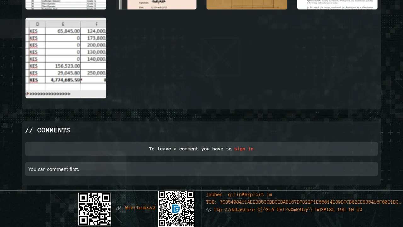Open the top-right text document thumbnail
The height and width of the screenshot is (227, 403).
coord(337,4)
